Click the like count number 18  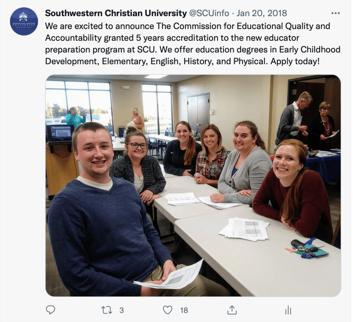(184, 310)
